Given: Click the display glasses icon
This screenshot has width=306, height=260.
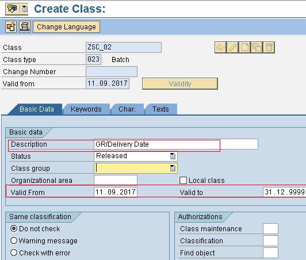Looking at the screenshot, I should click(x=220, y=47).
